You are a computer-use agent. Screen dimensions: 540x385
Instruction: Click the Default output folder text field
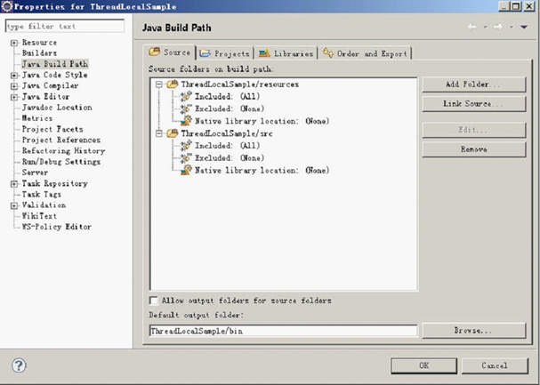[283, 331]
